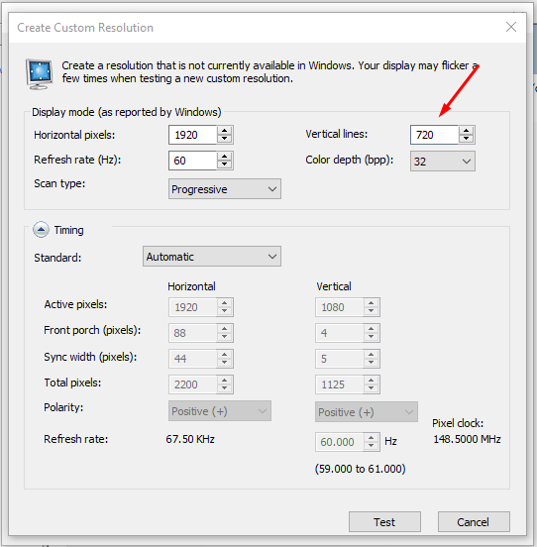
Task: Click the Cancel button
Action: 474,522
